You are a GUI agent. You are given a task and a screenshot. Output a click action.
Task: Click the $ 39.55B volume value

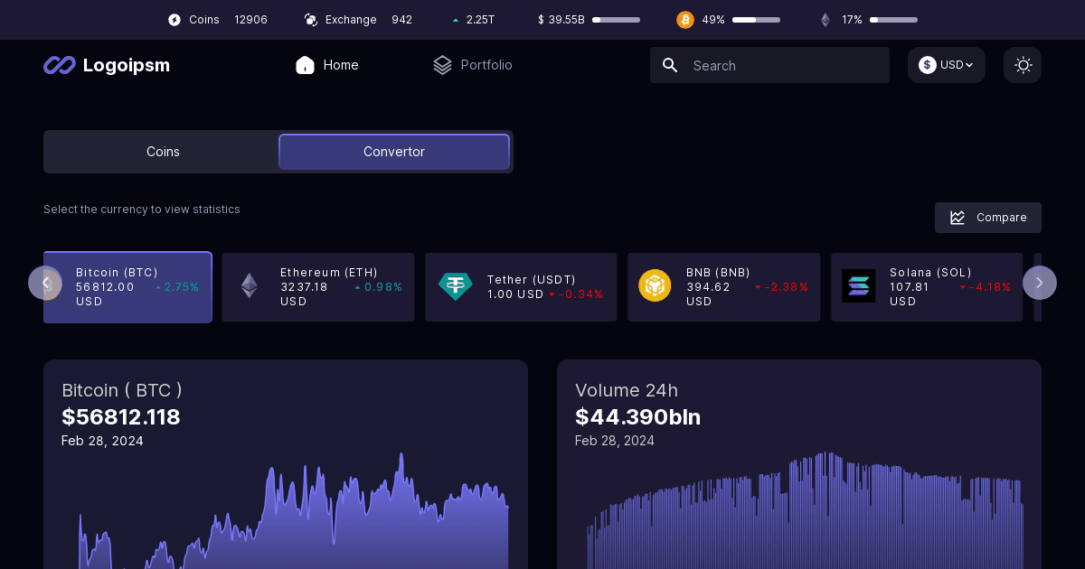[561, 20]
